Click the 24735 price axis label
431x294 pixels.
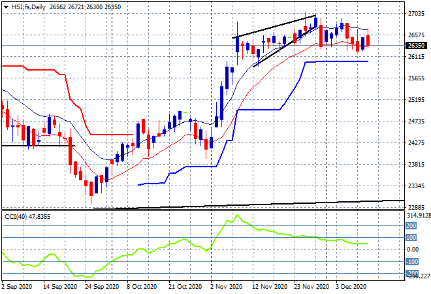[416, 121]
